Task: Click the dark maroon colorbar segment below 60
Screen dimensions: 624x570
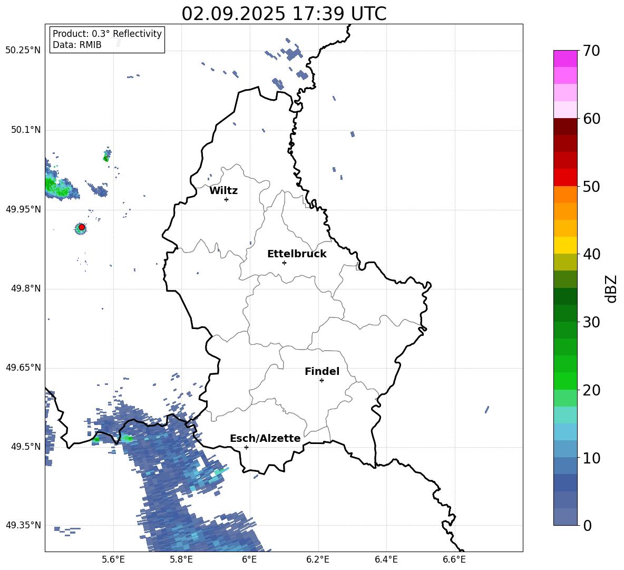Action: coord(565,127)
